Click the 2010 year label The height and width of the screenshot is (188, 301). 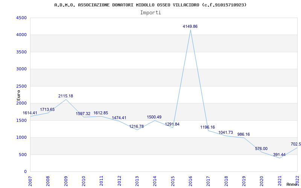(x=84, y=181)
